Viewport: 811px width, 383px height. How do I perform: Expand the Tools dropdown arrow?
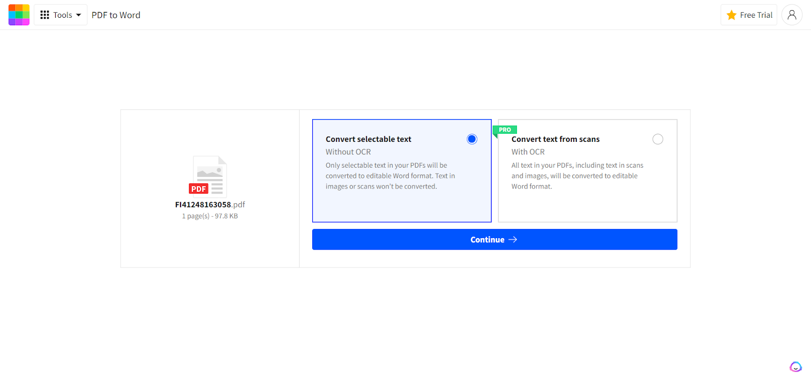coord(79,15)
